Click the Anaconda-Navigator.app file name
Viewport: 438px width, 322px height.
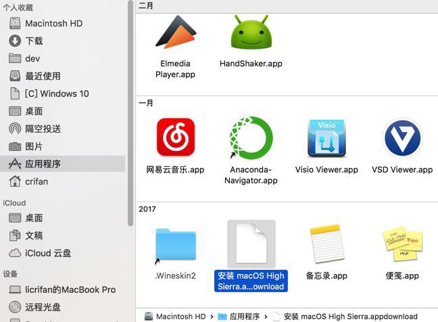[x=251, y=175]
